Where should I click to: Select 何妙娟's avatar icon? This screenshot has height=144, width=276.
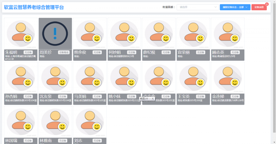tap(124, 33)
